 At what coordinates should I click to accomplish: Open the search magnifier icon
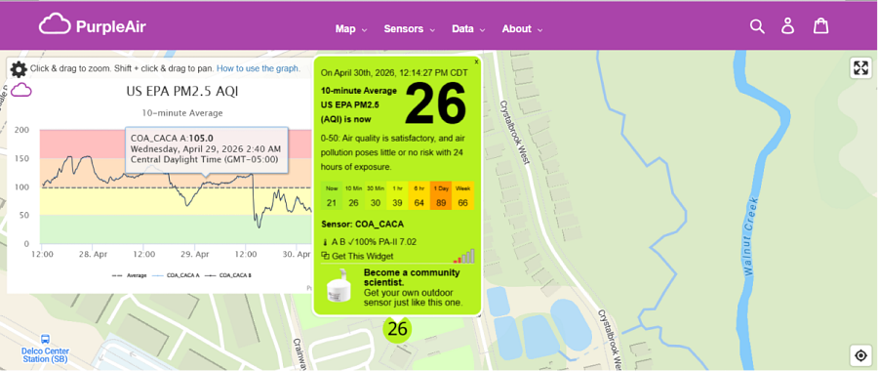(757, 26)
